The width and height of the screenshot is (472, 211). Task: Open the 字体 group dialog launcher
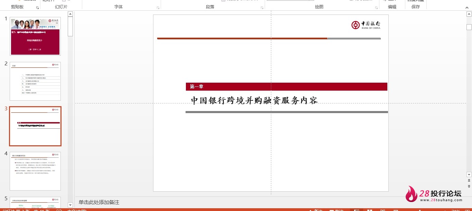coord(158,7)
